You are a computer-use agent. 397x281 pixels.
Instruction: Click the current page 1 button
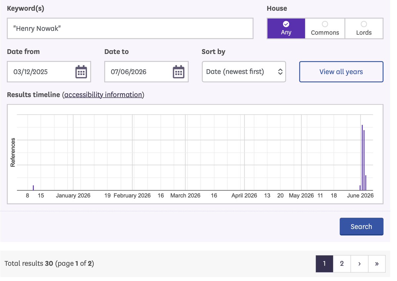click(324, 264)
